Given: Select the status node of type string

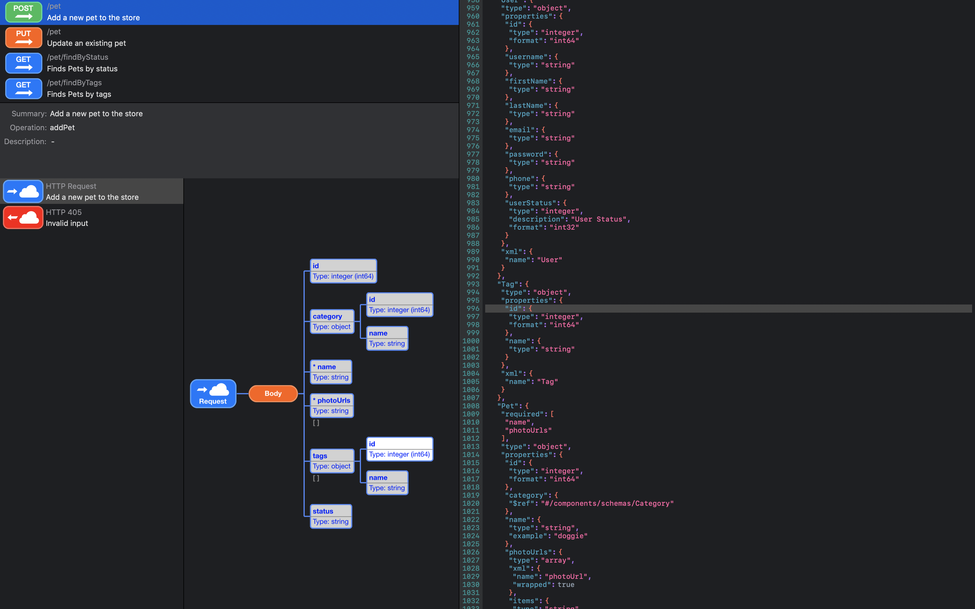Looking at the screenshot, I should pyautogui.click(x=331, y=516).
